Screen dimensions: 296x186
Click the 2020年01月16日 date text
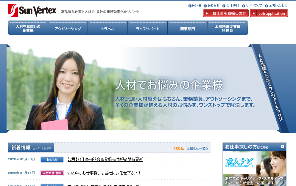coord(21,173)
